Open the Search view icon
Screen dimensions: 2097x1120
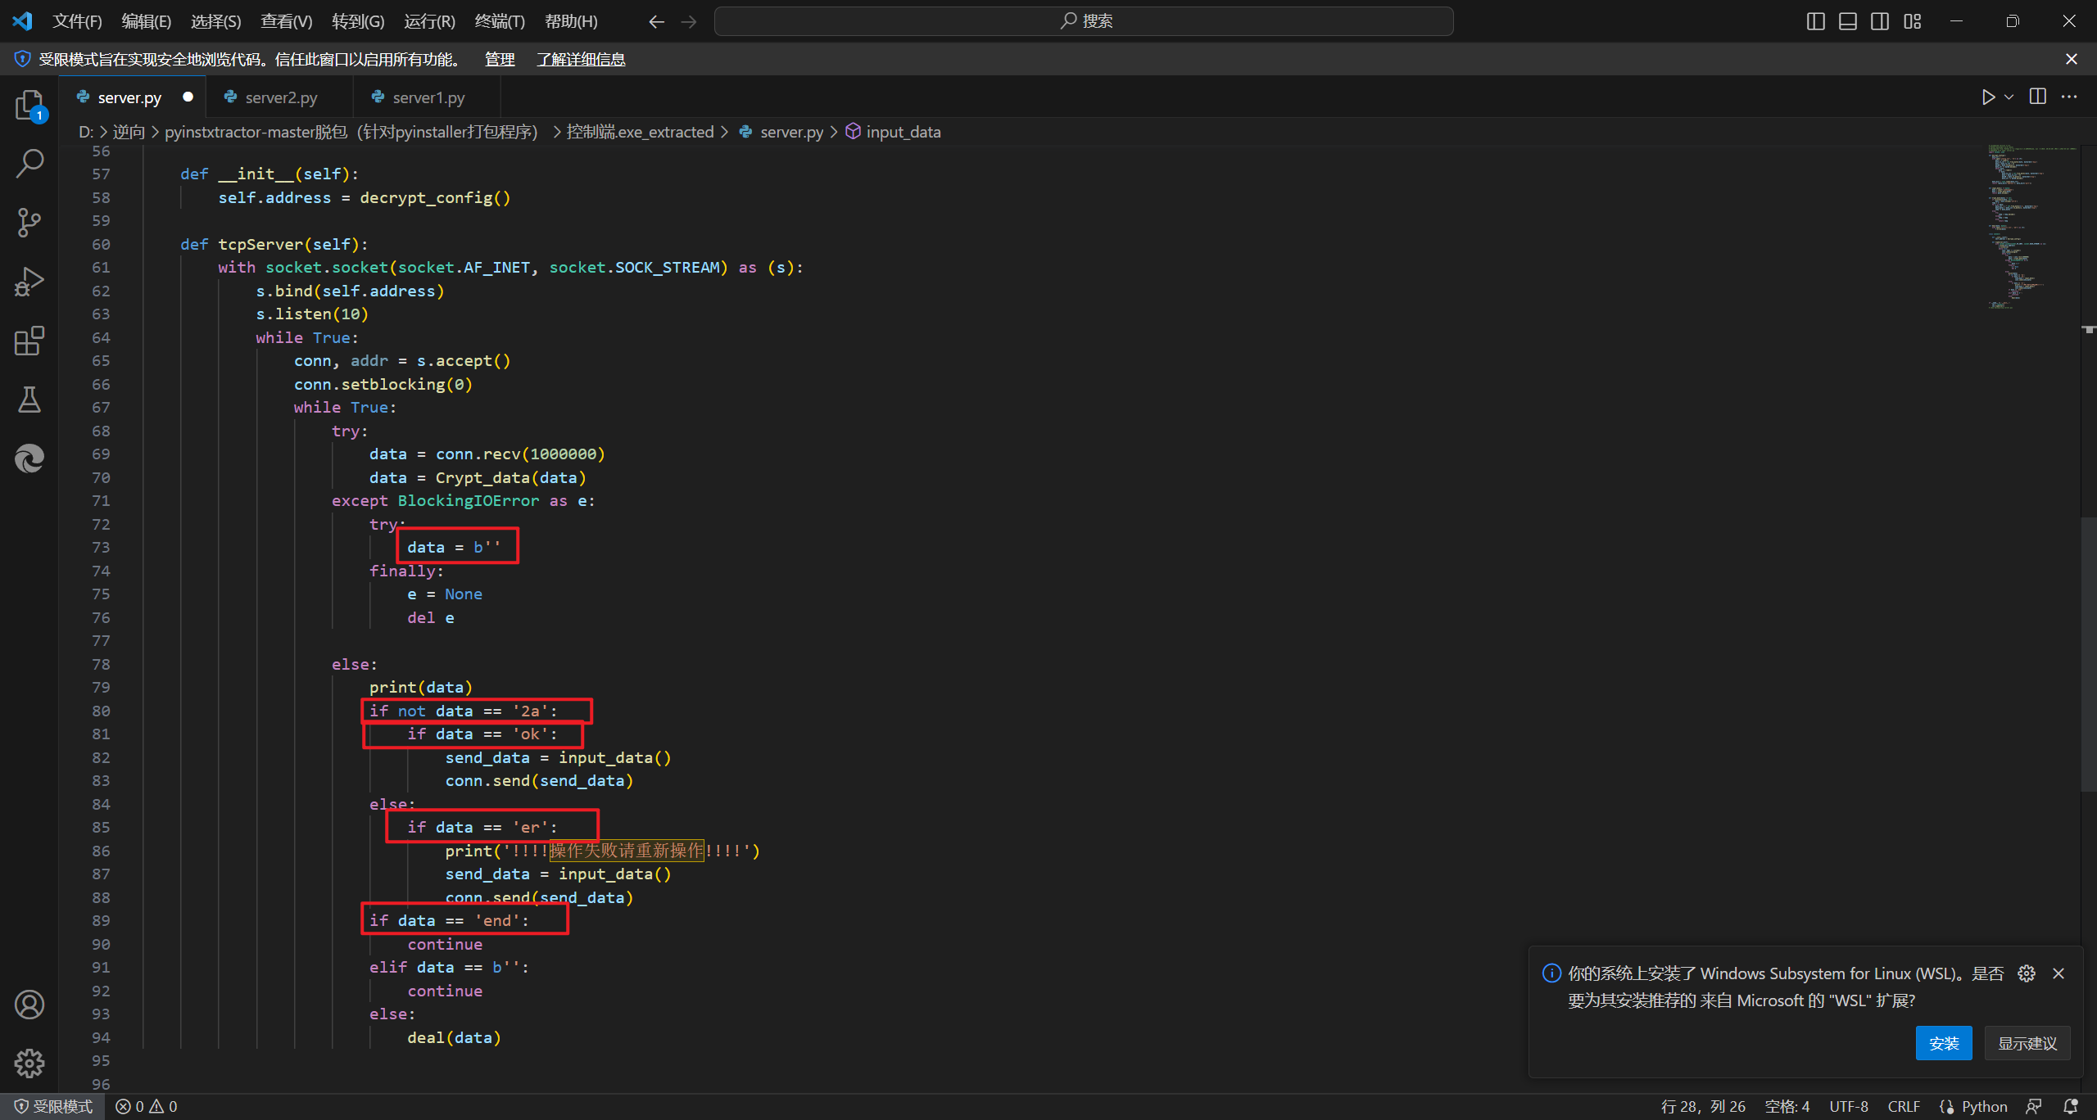29,164
